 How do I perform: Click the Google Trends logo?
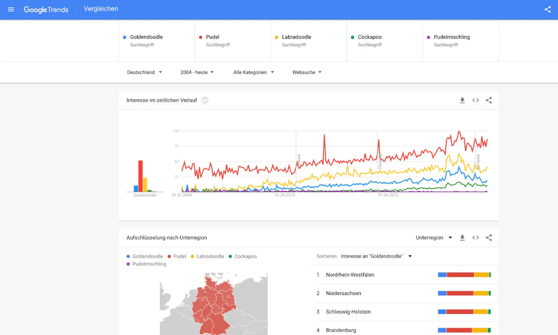coord(46,10)
